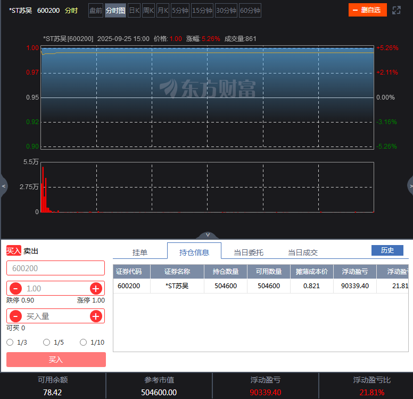Image resolution: width=413 pixels, height=399 pixels.
Task: Select holdings row code 600200
Action: click(129, 286)
